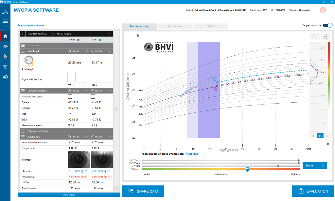Click right flat radius 7.78 mm value
335x201 pixels.
point(78,171)
